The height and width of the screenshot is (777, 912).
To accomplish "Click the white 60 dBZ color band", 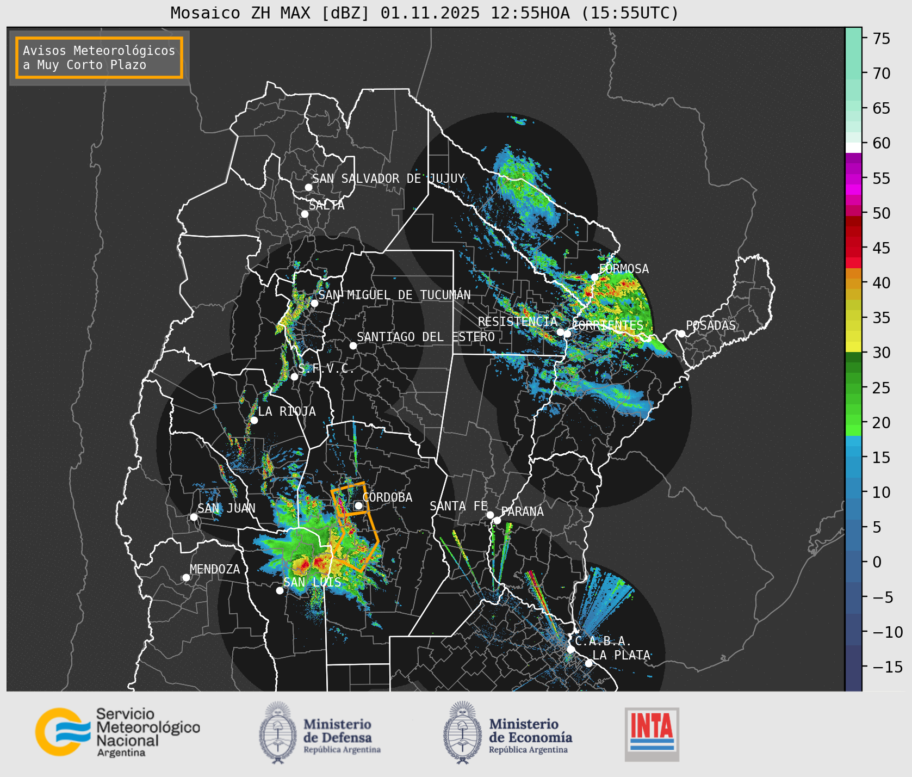I will (853, 147).
